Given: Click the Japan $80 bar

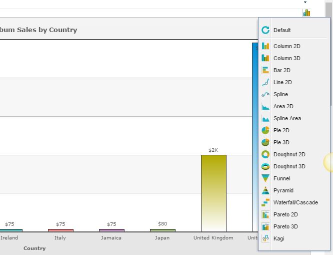Looking at the screenshot, I should click(x=162, y=230).
